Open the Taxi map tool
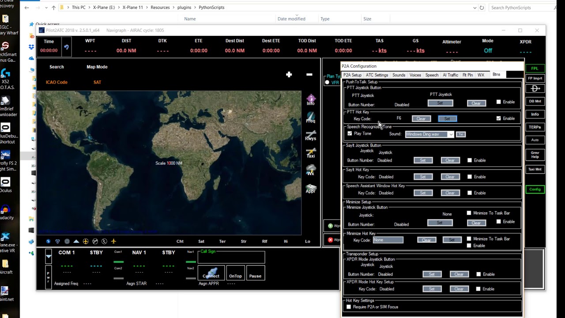 click(x=311, y=153)
